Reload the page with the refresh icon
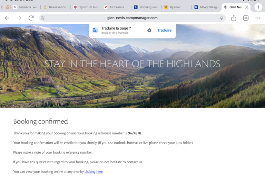This screenshot has height=176, width=265. click(31, 18)
